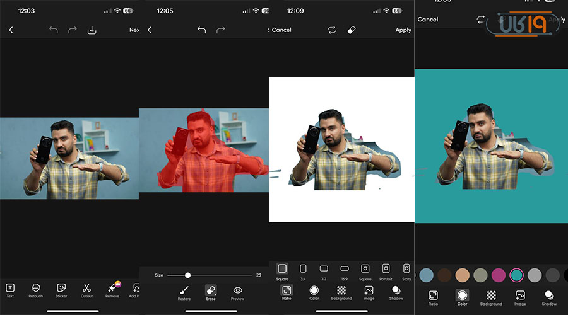Tap the download icon in top bar
This screenshot has height=315, width=568.
click(x=92, y=30)
